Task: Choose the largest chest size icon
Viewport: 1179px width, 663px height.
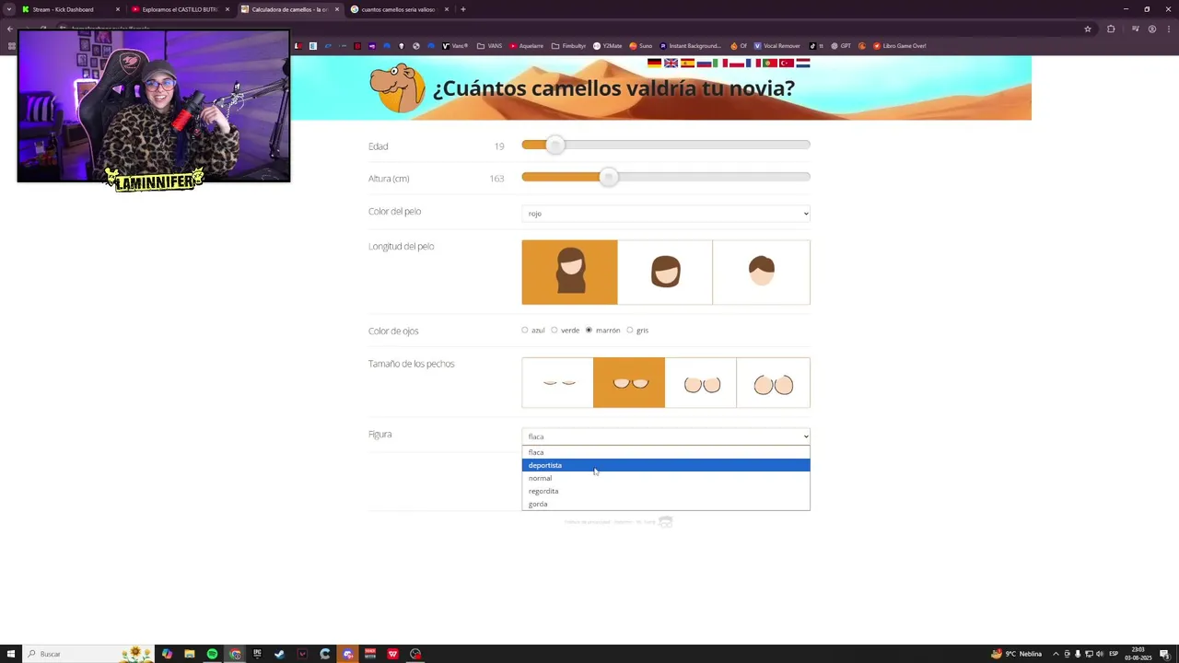Action: click(774, 382)
